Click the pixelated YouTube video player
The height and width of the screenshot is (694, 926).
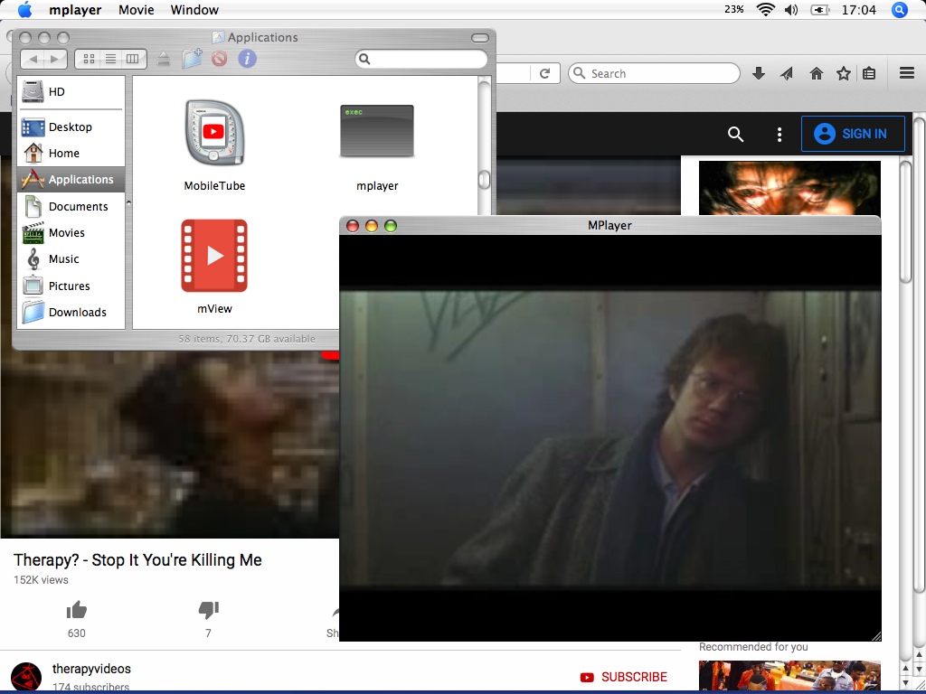tap(169, 443)
